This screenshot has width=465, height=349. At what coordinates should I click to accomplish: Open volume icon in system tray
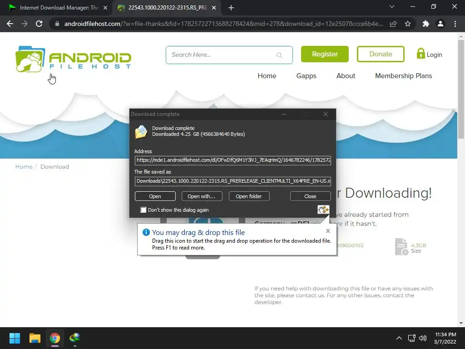pyautogui.click(x=423, y=338)
